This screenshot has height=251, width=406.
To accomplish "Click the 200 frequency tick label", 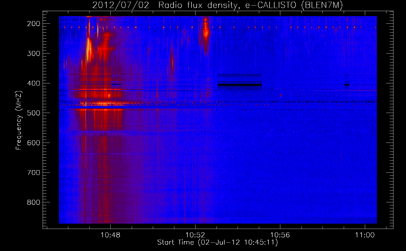I will 34,24.
